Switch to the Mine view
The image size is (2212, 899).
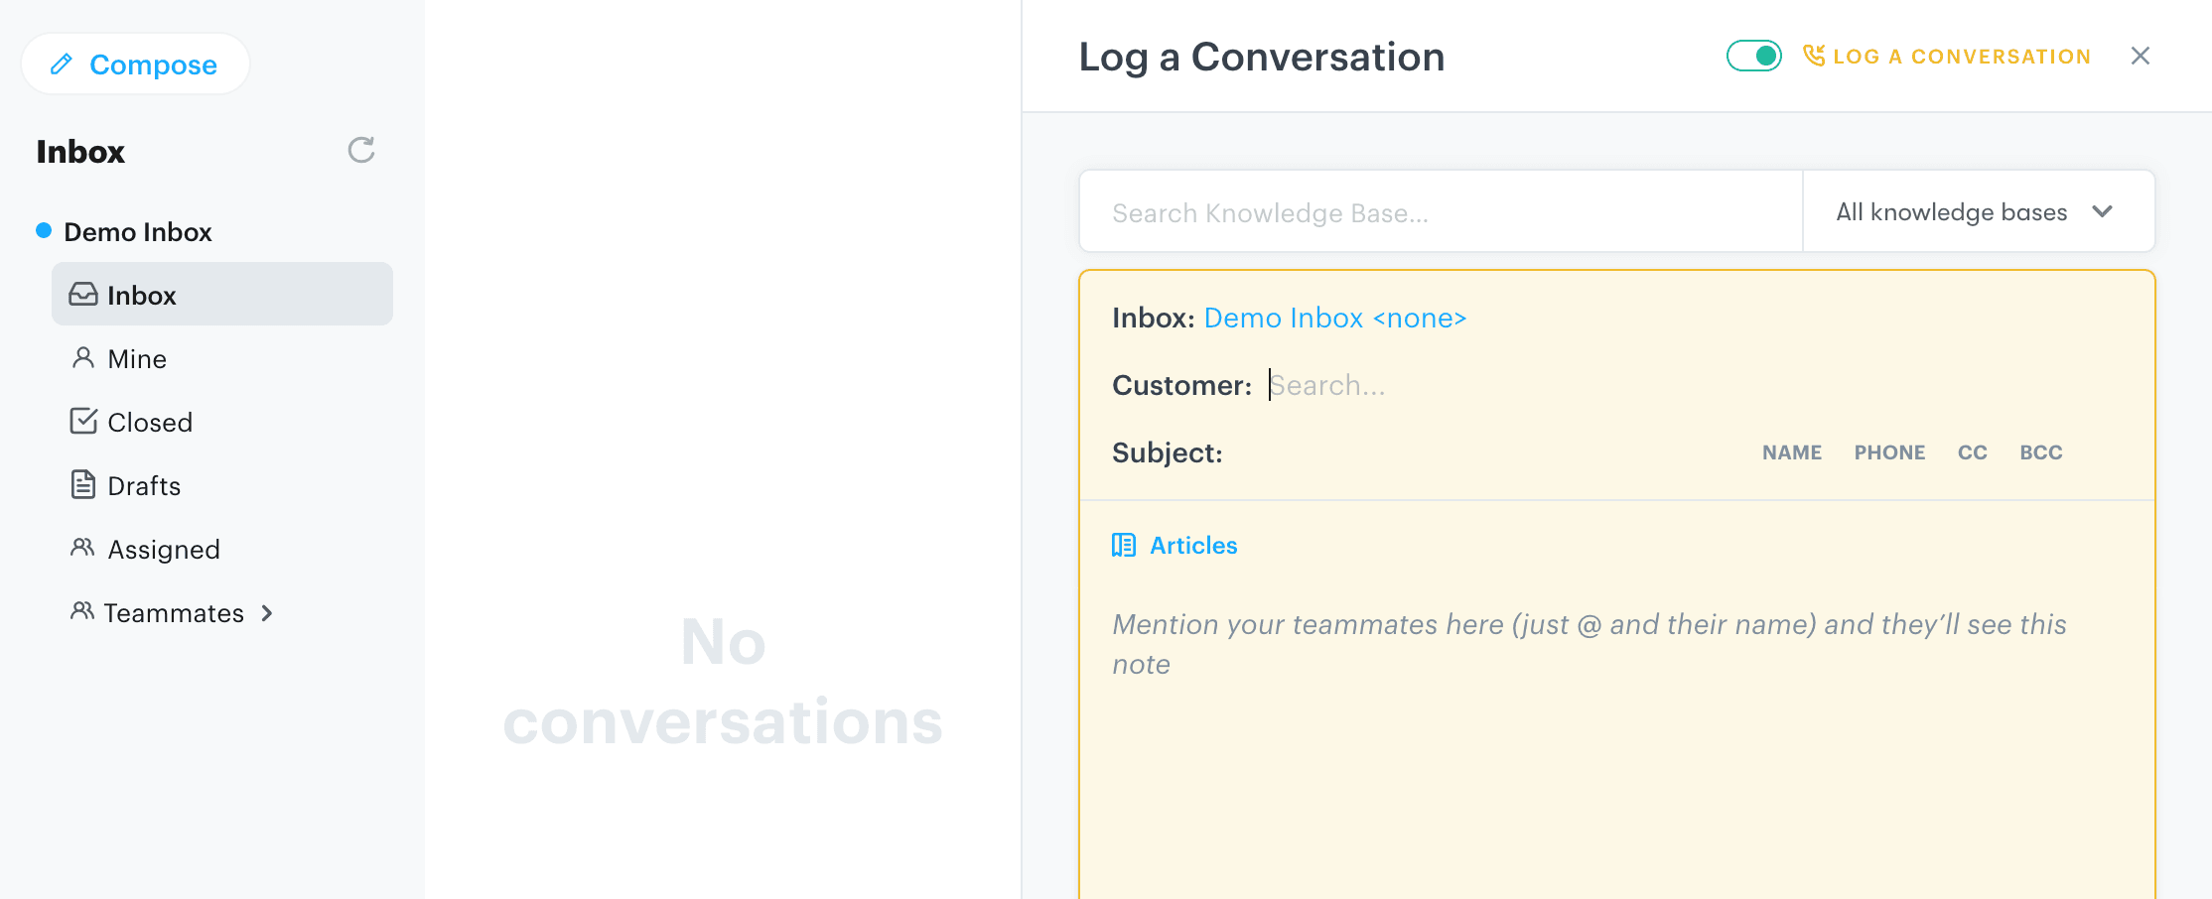pyautogui.click(x=136, y=358)
